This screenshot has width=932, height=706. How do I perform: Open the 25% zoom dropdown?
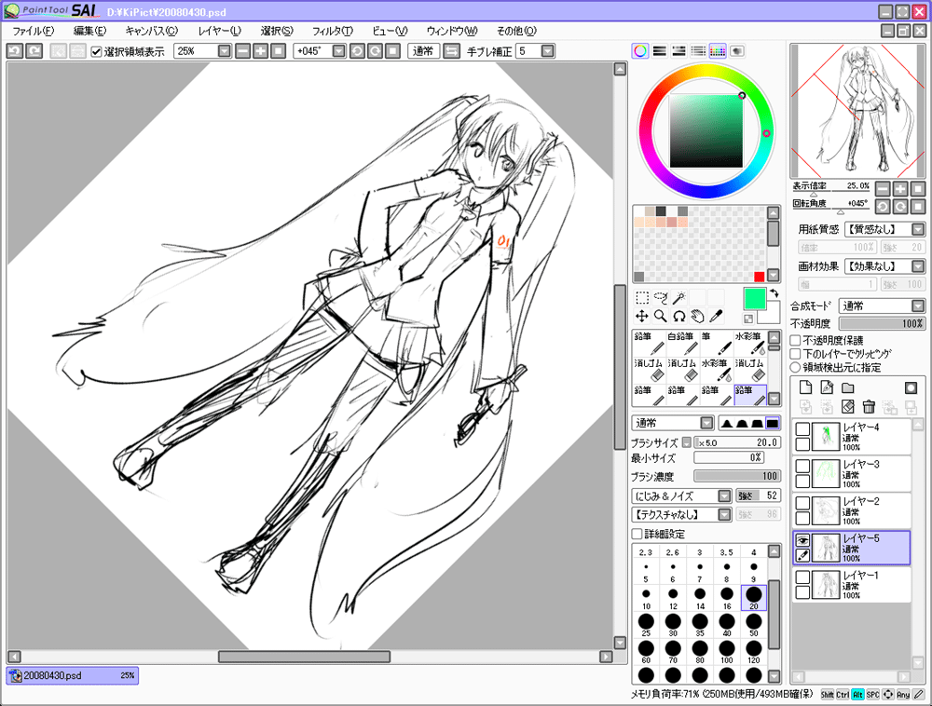pos(224,51)
